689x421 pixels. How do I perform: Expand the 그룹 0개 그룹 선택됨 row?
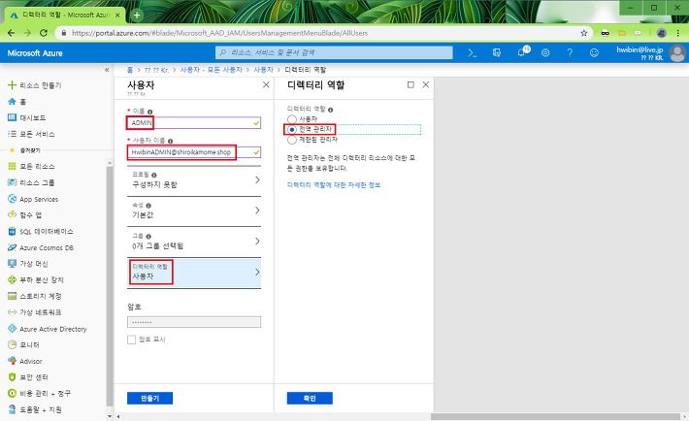pyautogui.click(x=194, y=242)
